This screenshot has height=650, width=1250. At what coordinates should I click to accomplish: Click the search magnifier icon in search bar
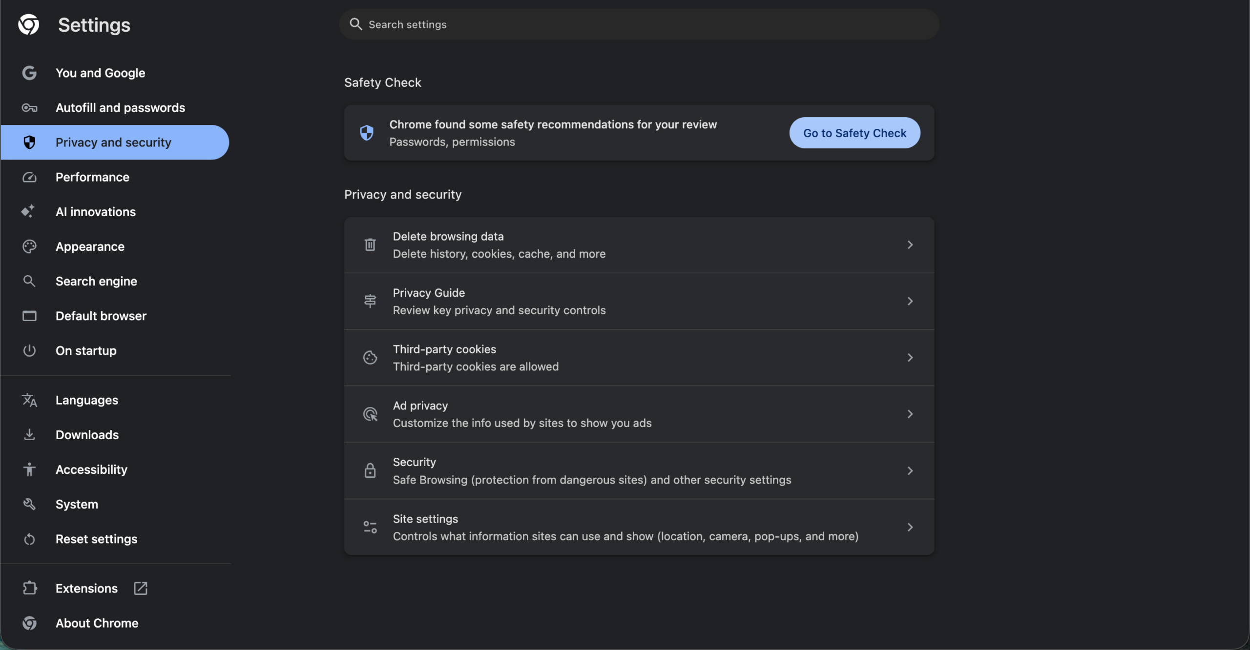[x=356, y=24]
